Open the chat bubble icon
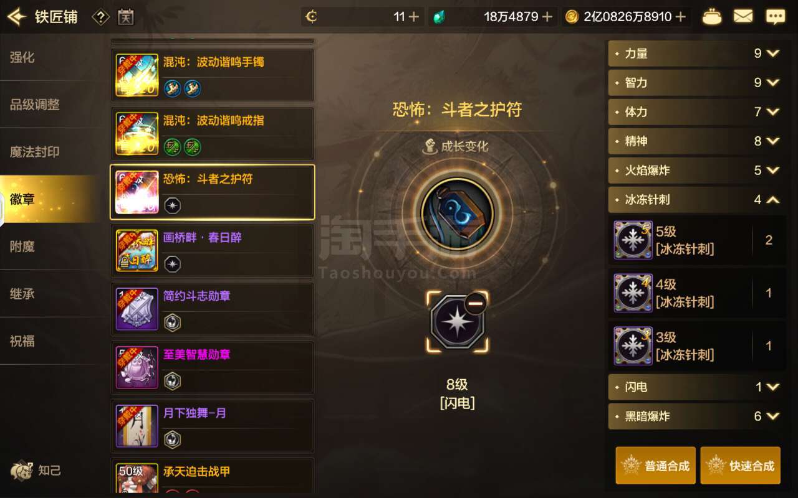The width and height of the screenshot is (798, 498). tap(775, 17)
